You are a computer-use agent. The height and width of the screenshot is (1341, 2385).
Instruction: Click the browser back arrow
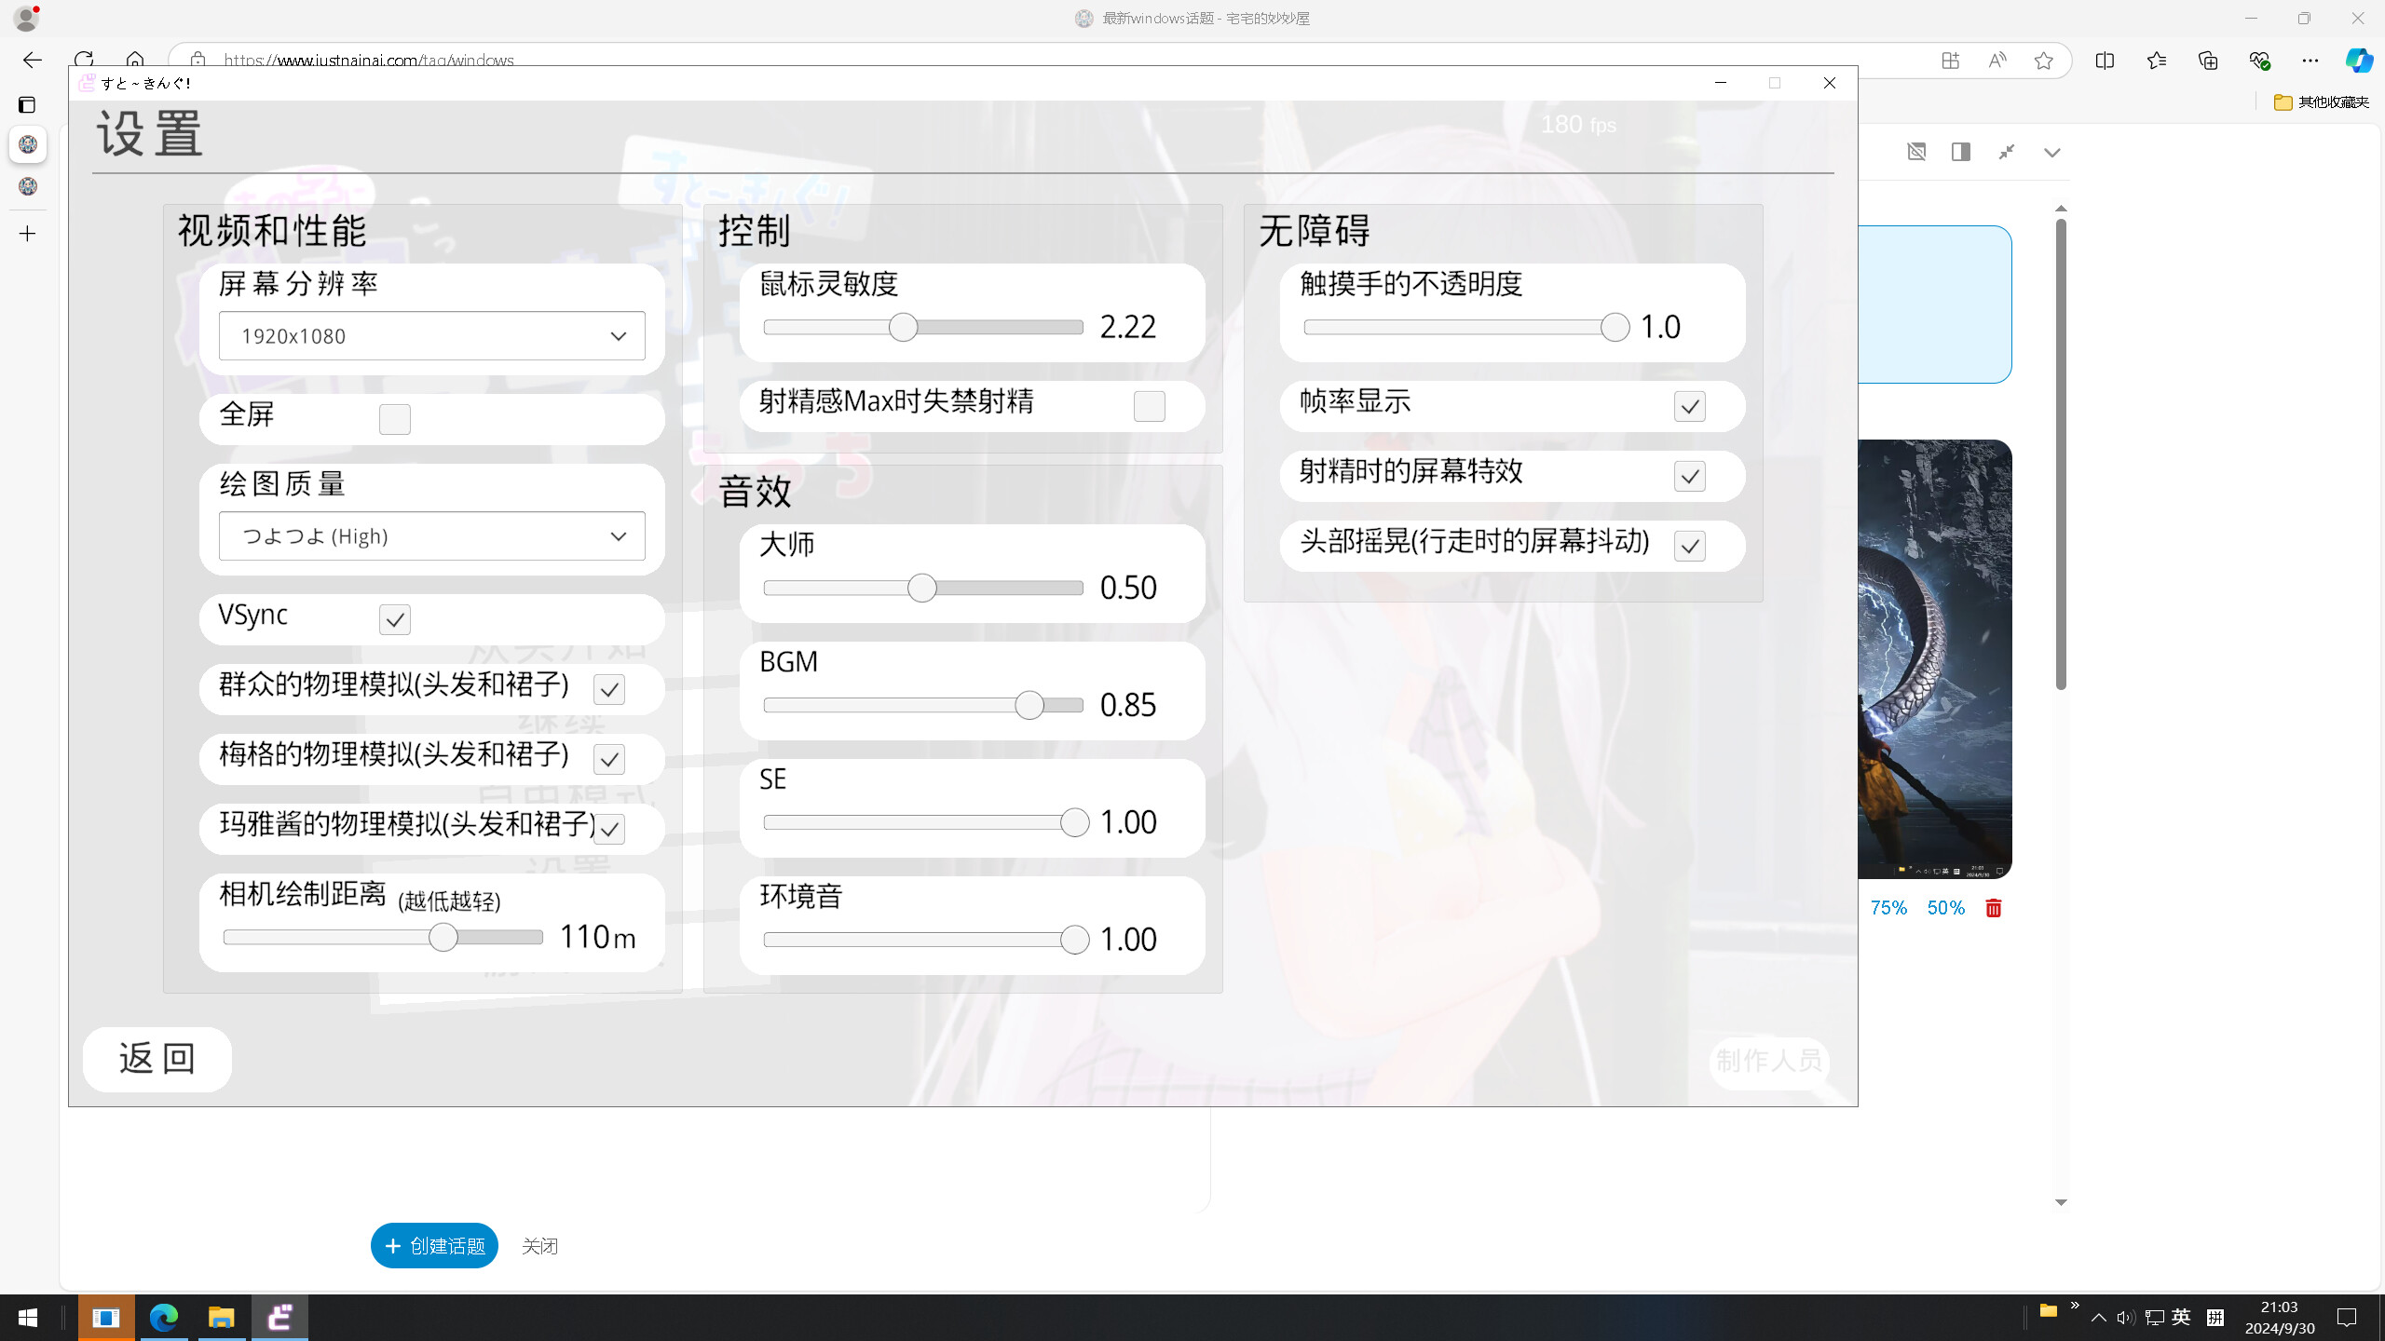[33, 61]
